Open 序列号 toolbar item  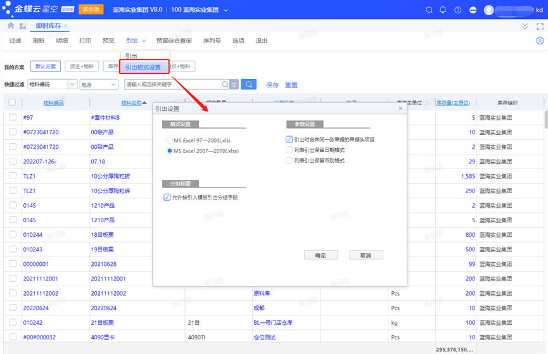pos(212,41)
